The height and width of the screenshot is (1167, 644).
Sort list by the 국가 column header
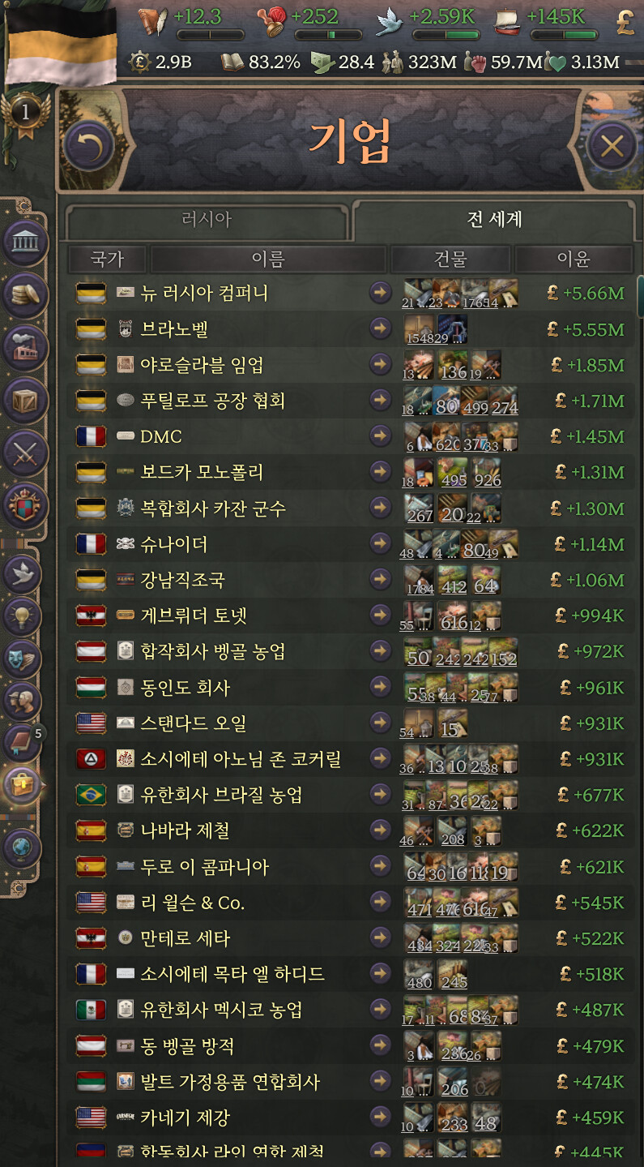(107, 259)
